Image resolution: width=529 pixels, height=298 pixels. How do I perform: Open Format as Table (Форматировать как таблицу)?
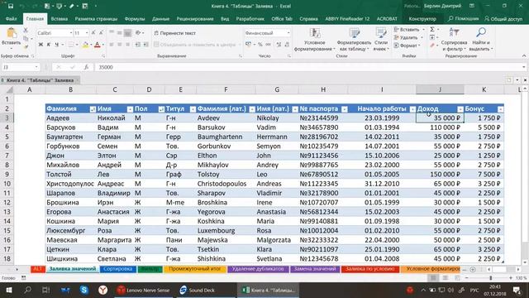(x=354, y=40)
